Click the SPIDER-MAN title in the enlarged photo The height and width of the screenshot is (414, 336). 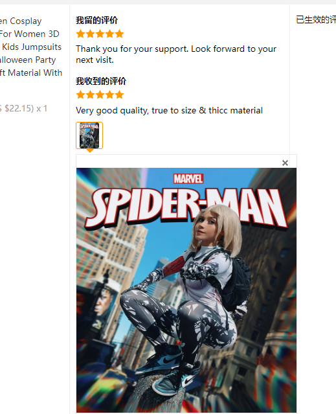coord(186,208)
